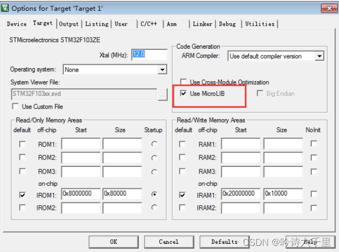Viewport: 339px width, 252px height.
Task: Click the Help button
Action: [311, 242]
